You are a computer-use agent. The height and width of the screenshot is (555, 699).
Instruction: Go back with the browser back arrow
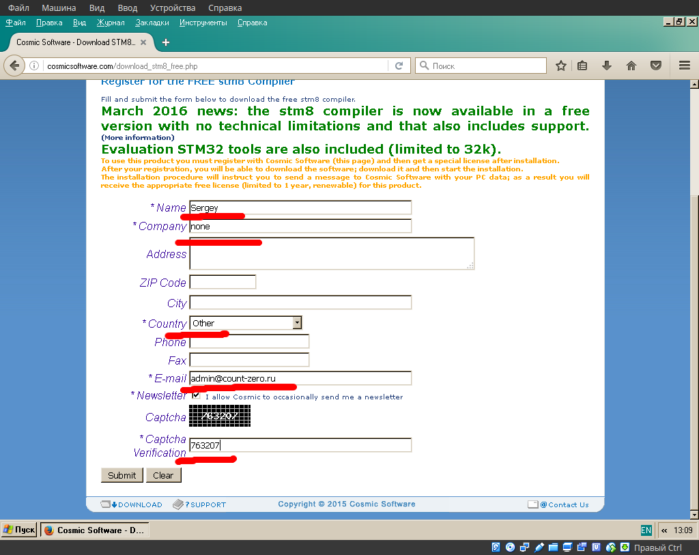(x=14, y=66)
